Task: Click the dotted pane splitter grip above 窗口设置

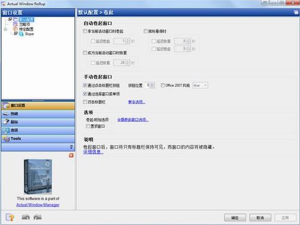Action: click(x=38, y=100)
